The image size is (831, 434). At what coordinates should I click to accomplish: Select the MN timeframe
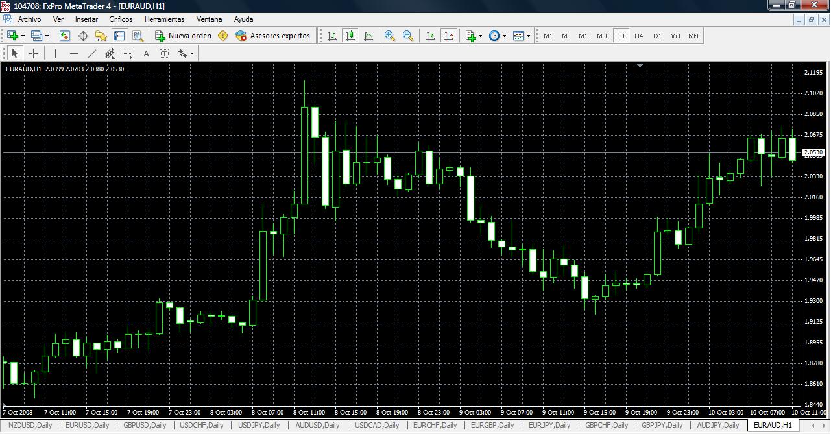(x=693, y=36)
